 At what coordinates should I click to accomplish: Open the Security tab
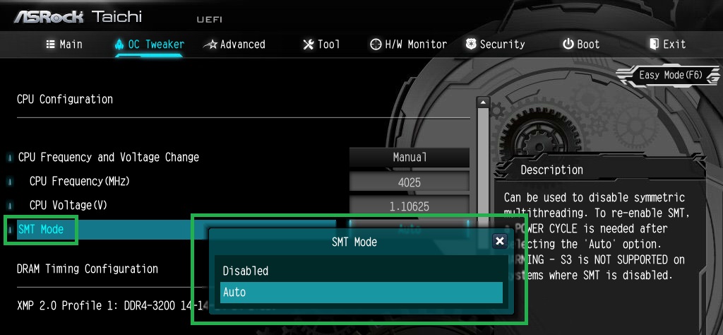pyautogui.click(x=495, y=45)
